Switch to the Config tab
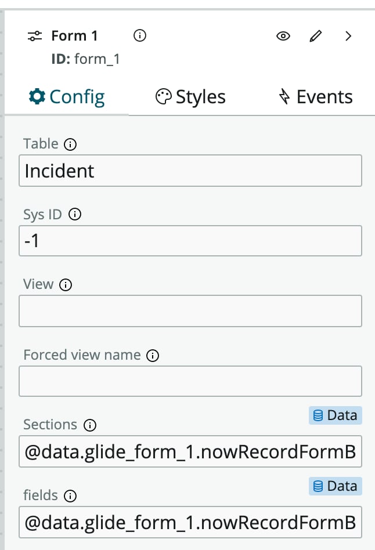 click(67, 97)
